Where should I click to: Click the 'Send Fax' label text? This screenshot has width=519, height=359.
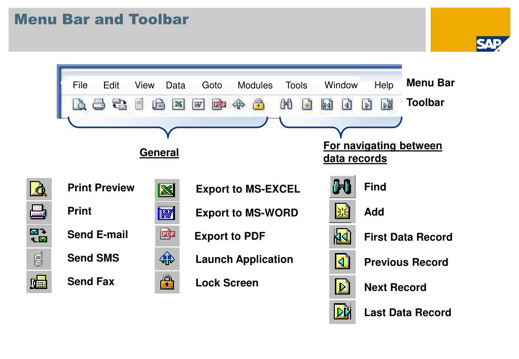point(91,281)
